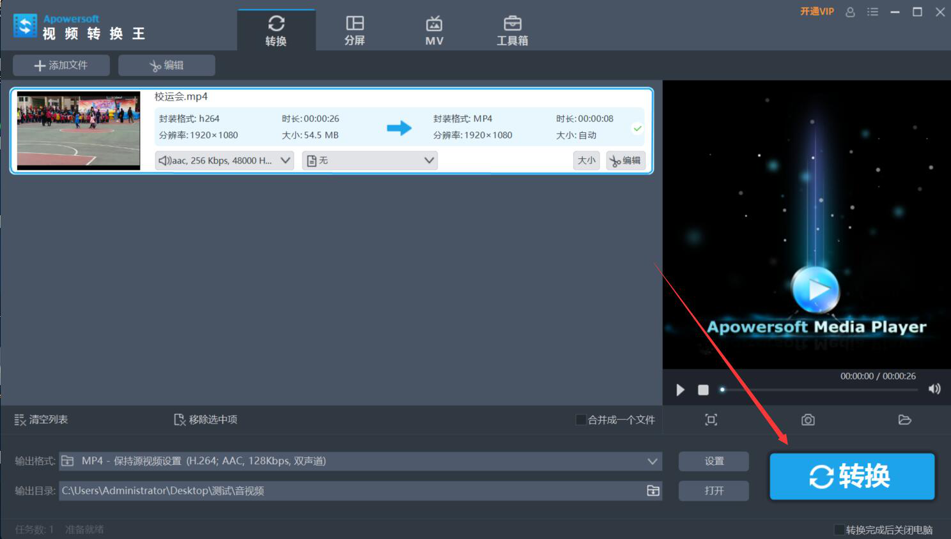Click the Apowersoft Media Player play logo
951x539 pixels.
coord(815,289)
